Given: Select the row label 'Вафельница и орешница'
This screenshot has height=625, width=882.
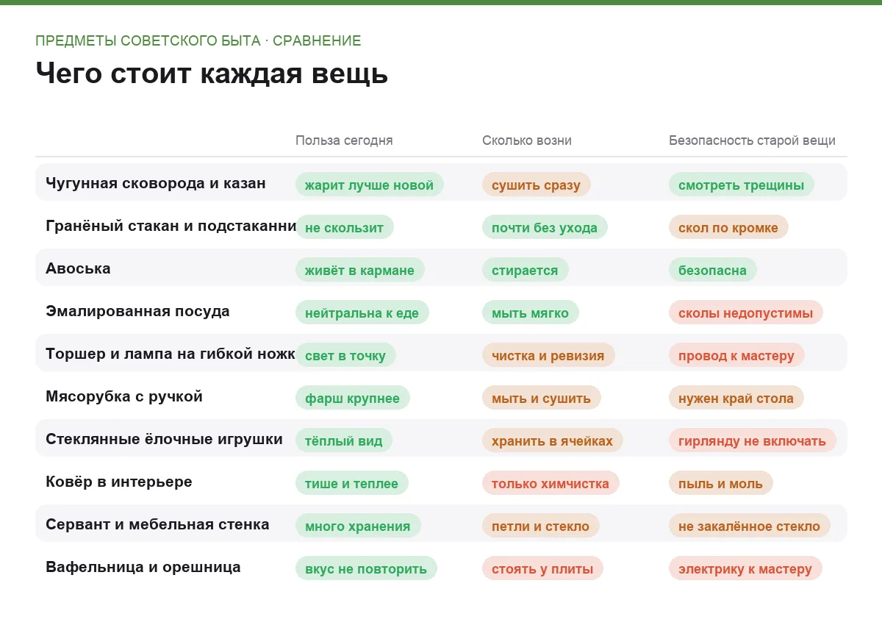Looking at the screenshot, I should click(x=143, y=567).
